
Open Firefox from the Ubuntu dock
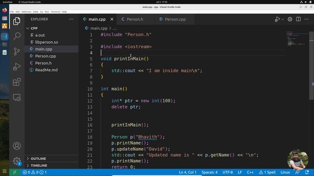coord(4,10)
